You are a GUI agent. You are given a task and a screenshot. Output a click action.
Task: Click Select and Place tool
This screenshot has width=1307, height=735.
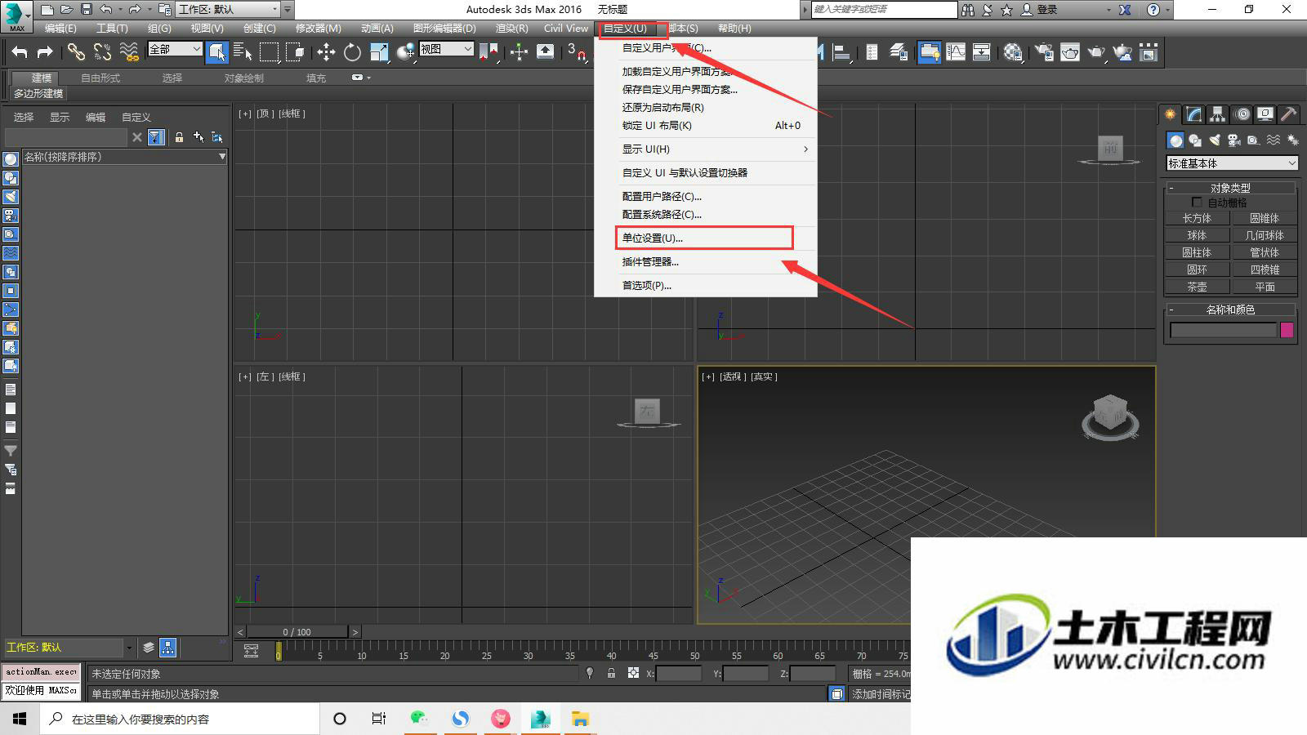405,52
